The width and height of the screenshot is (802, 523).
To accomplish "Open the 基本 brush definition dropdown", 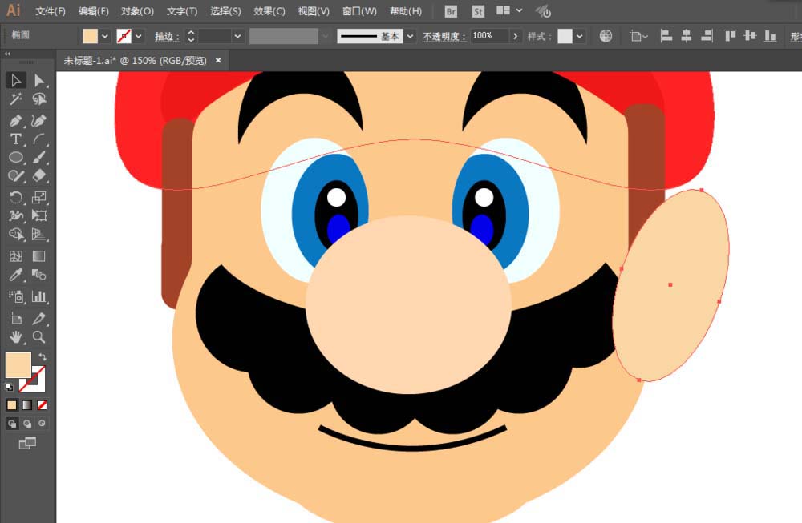I will point(410,36).
